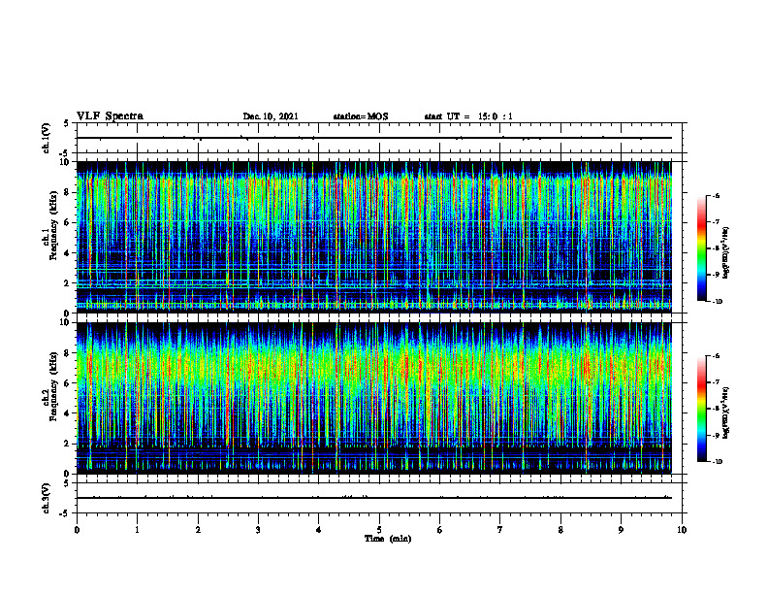Click the "5" minute tick label on time axis
Viewport: 768px width, 594px height.
pos(379,530)
